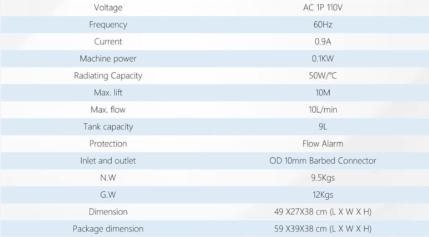
Task: Select the OD 10mm Barbed Connector text
Action: pos(322,161)
